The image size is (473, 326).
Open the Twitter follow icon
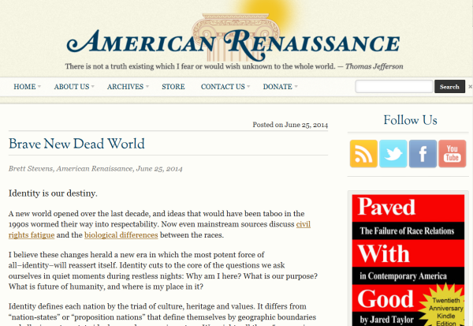(x=393, y=153)
